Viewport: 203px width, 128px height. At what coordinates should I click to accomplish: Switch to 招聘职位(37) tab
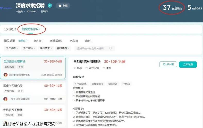(31, 29)
